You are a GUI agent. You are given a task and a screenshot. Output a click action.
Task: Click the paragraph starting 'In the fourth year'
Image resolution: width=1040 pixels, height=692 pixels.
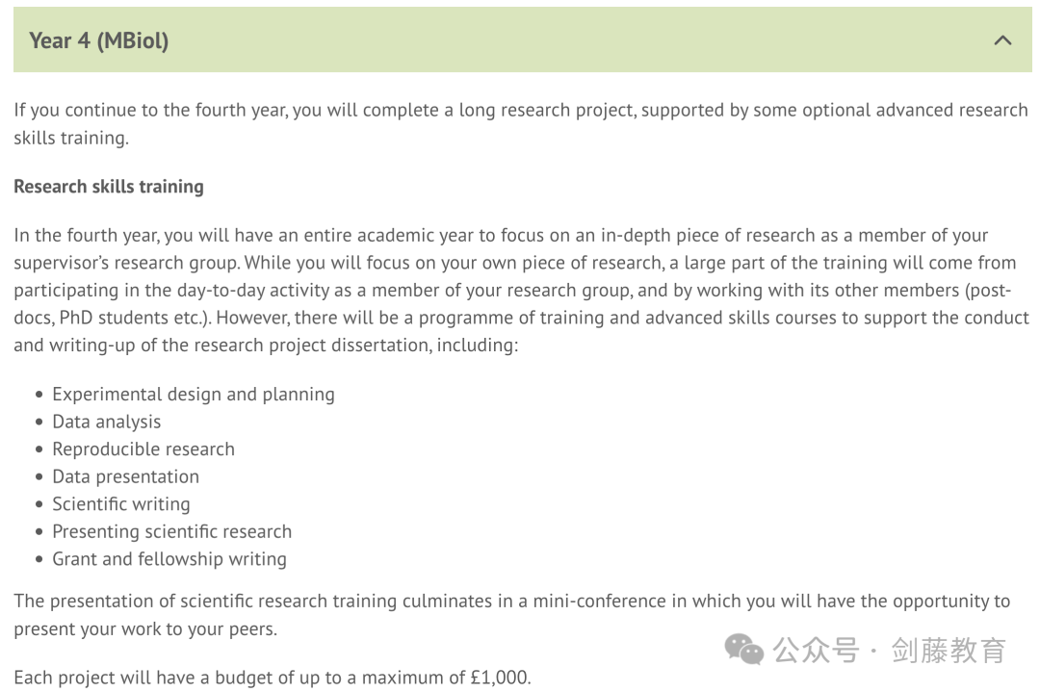tap(521, 290)
